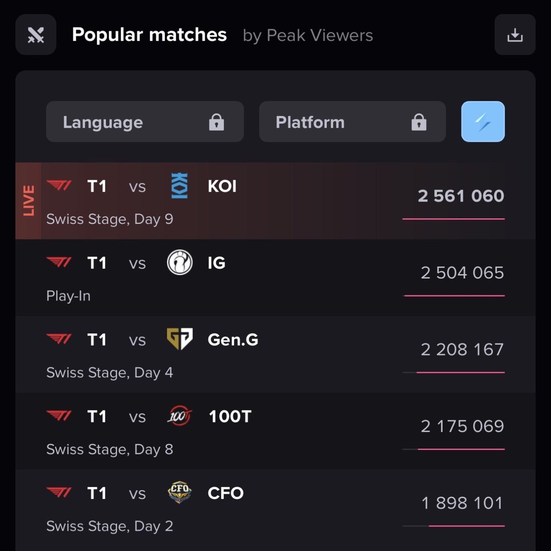The image size is (551, 551).
Task: Click the Popular matches heading
Action: click(149, 35)
